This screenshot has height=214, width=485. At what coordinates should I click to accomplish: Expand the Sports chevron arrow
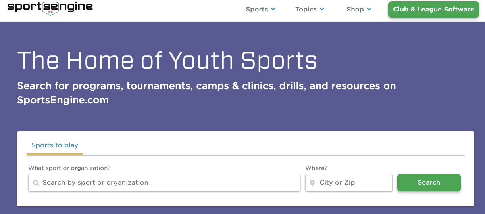click(x=273, y=9)
